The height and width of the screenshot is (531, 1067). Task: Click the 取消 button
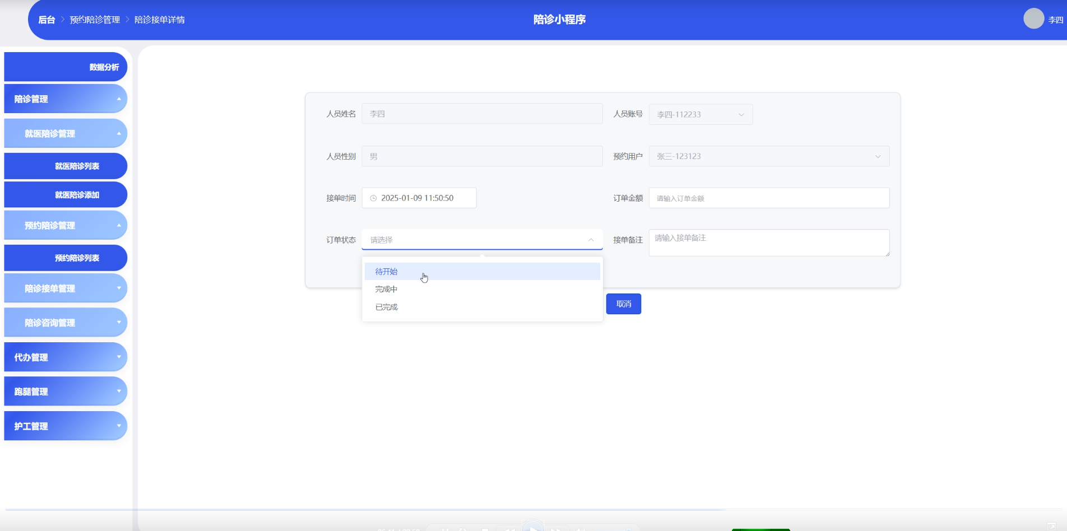click(x=624, y=304)
